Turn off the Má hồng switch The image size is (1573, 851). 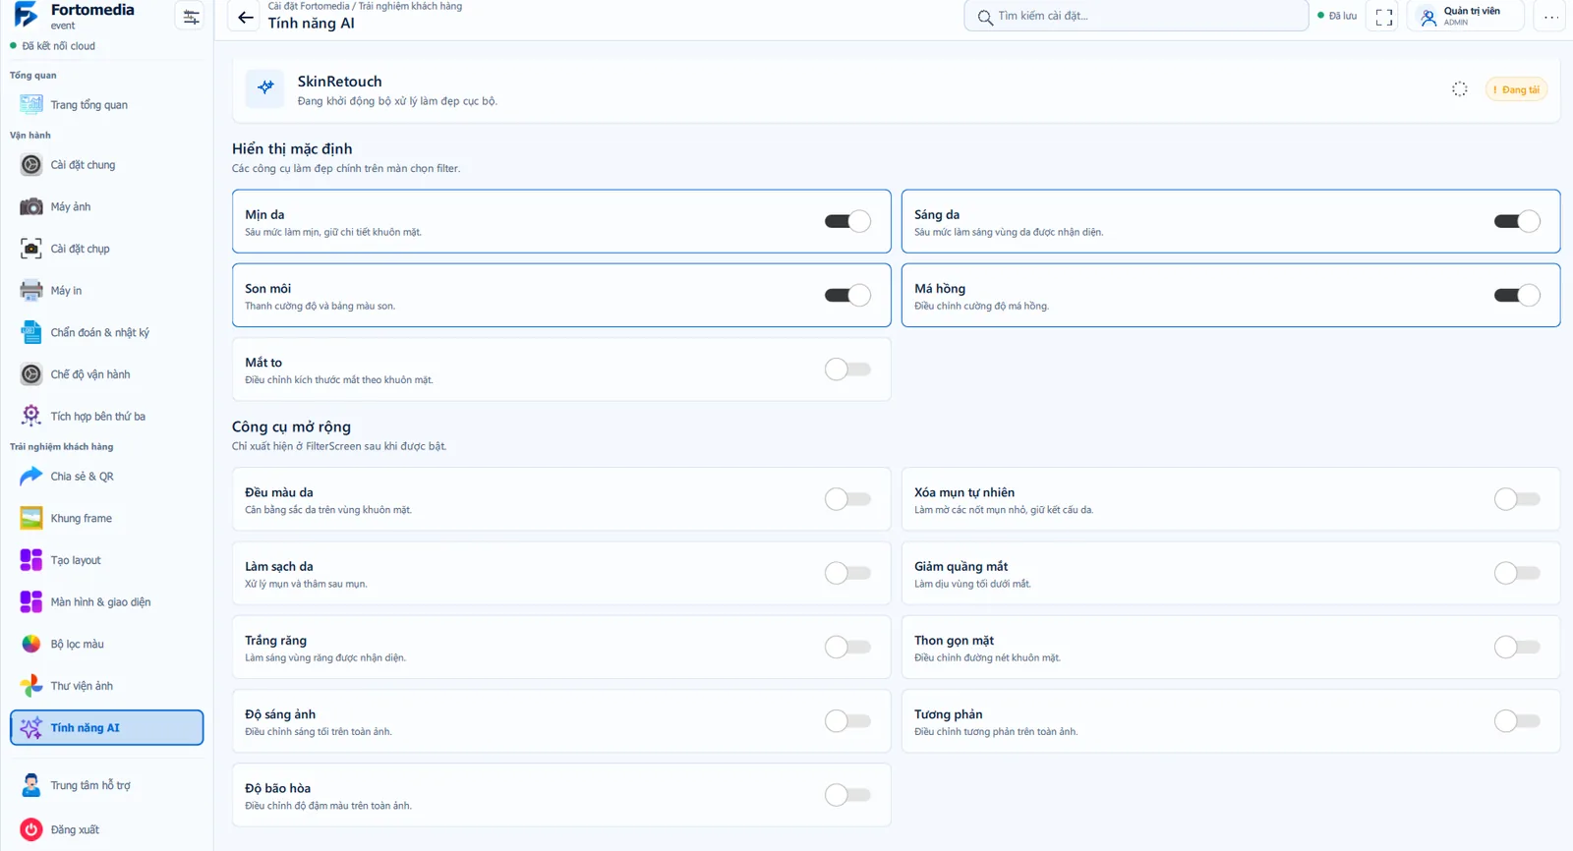(x=1517, y=295)
